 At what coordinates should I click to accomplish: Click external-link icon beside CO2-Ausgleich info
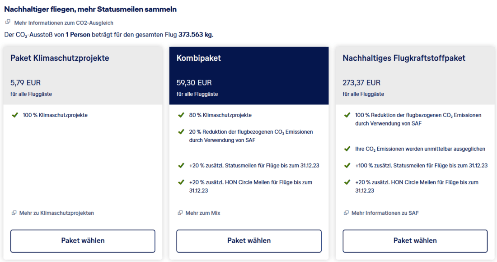click(8, 22)
